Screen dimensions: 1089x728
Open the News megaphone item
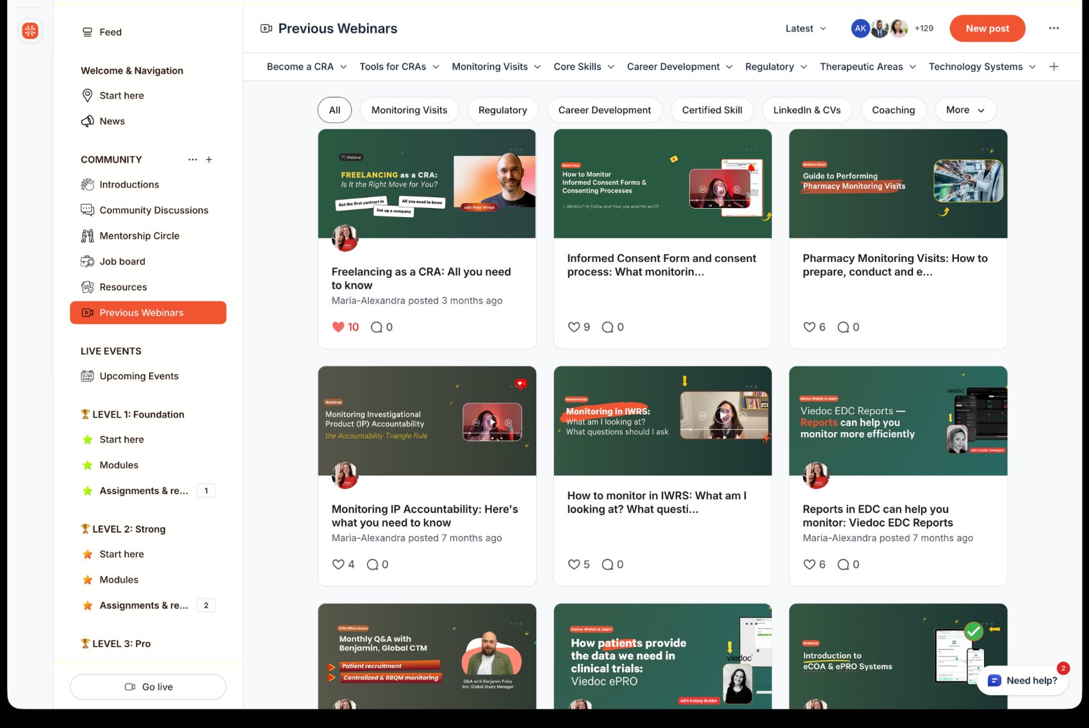coord(112,121)
